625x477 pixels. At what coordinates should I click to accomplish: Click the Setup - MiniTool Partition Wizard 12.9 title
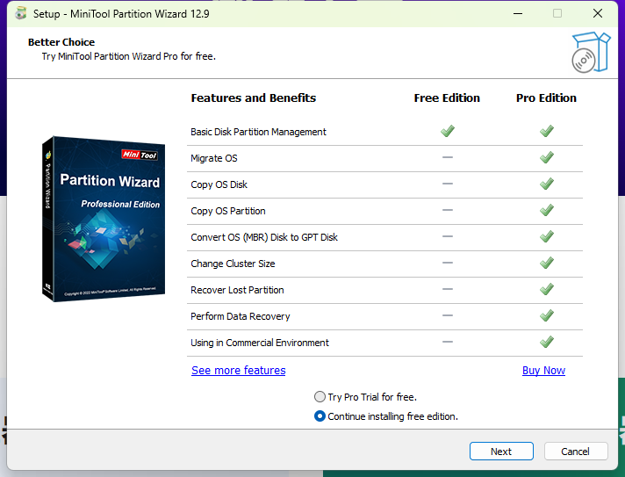121,14
